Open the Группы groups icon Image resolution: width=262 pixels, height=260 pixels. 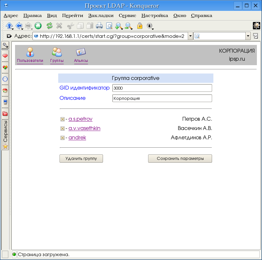coord(57,52)
